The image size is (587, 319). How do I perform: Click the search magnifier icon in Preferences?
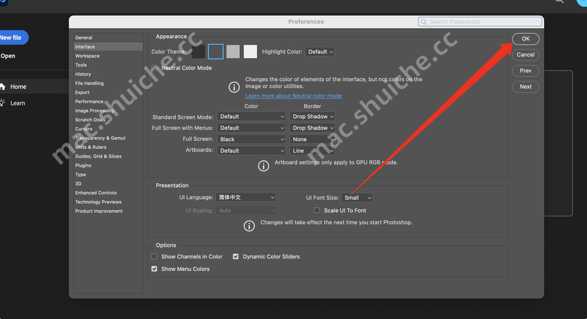(424, 22)
